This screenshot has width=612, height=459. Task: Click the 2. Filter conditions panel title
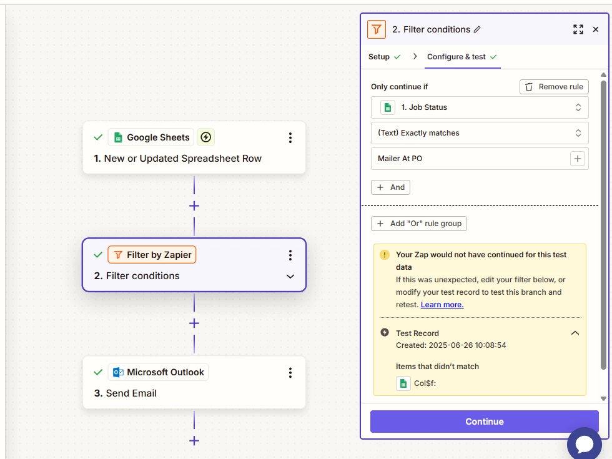coord(431,30)
